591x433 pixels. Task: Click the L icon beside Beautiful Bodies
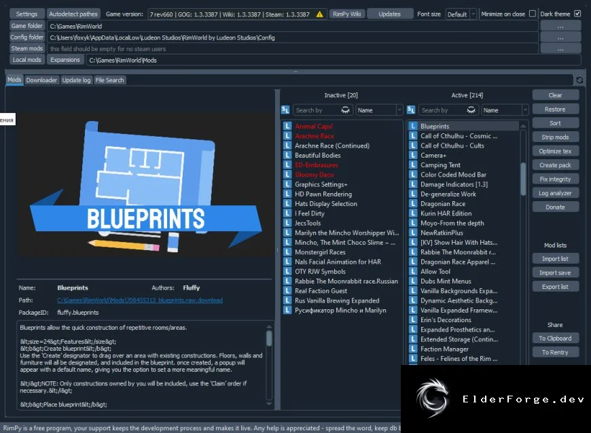(x=287, y=155)
